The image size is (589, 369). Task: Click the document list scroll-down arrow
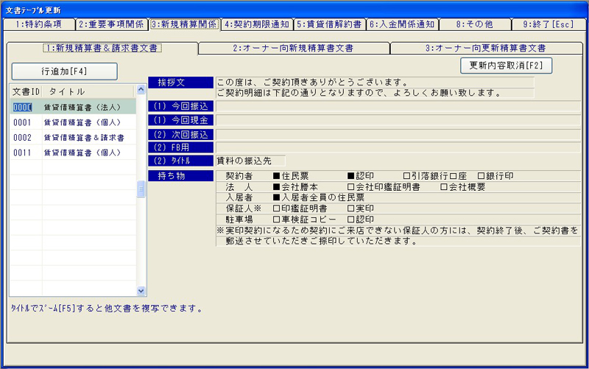pyautogui.click(x=141, y=292)
